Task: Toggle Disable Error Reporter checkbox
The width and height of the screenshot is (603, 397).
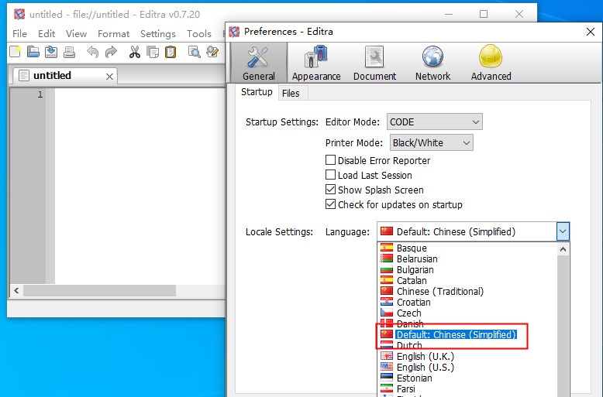Action: (x=330, y=159)
